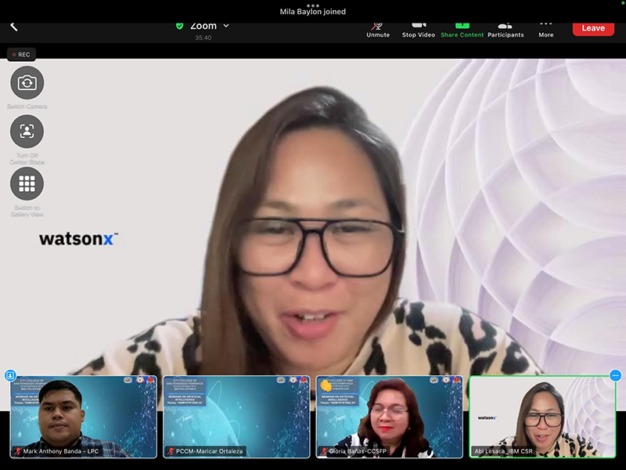The image size is (626, 470).
Task: Select Mark Anthony Banda's video thumbnail
Action: point(83,416)
